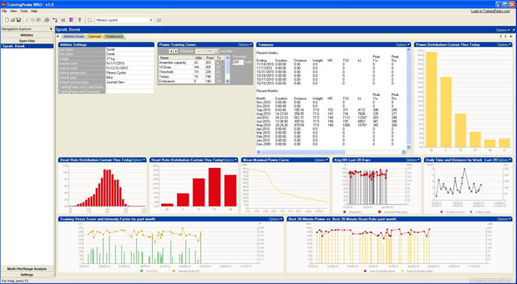Click the Summary panel horizontal scrollbar
This screenshot has width=517, height=284.
click(x=330, y=152)
